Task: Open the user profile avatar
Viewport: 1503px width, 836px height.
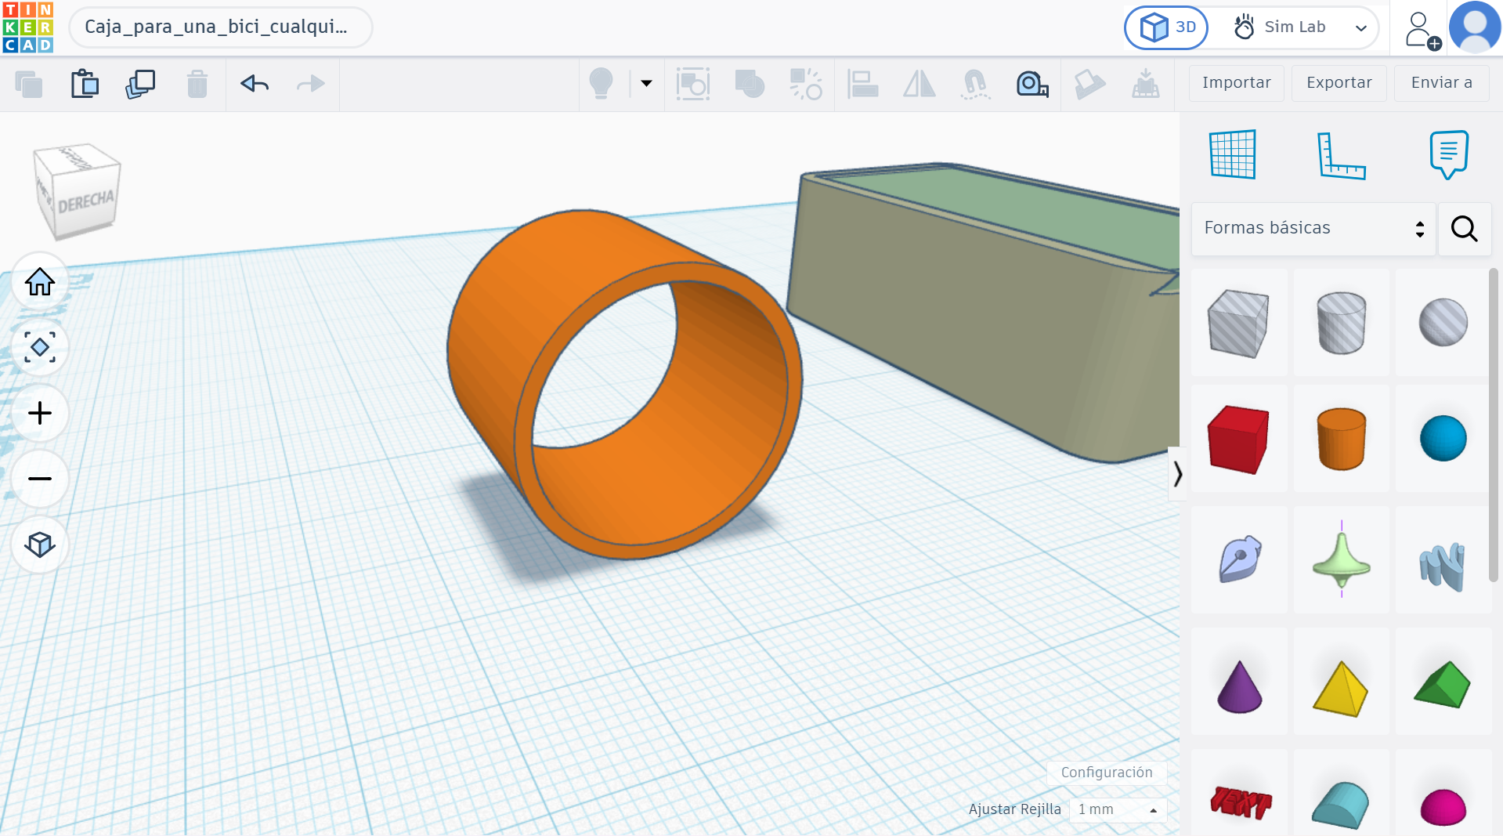Action: (x=1476, y=27)
